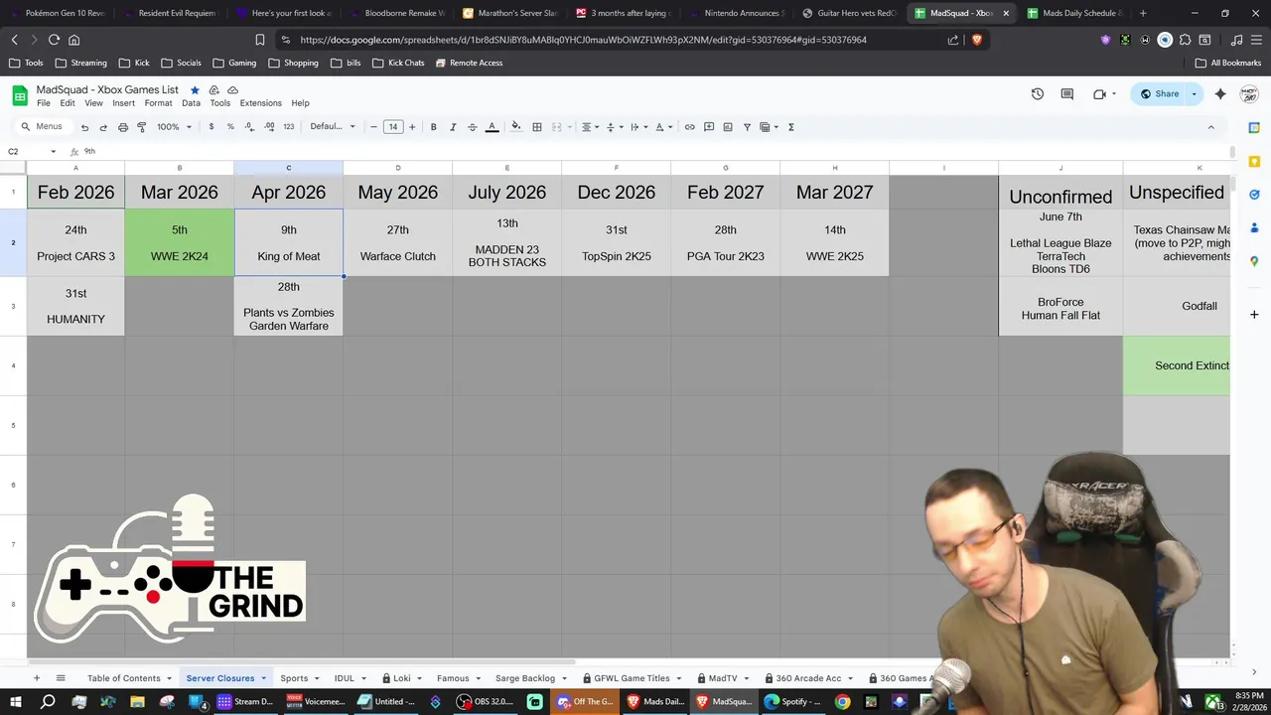
Task: Toggle italic formatting
Action: click(453, 127)
